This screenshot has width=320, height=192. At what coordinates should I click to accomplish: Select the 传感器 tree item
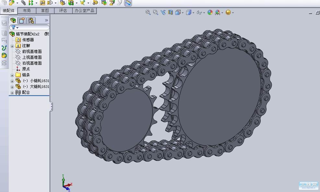click(28, 40)
